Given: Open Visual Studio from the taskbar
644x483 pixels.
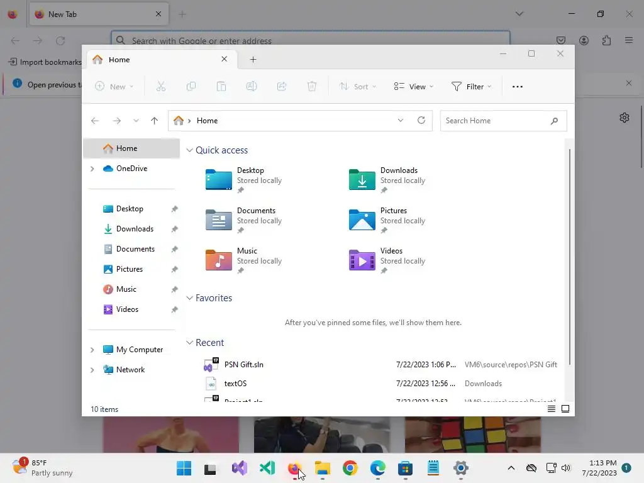Looking at the screenshot, I should point(240,468).
